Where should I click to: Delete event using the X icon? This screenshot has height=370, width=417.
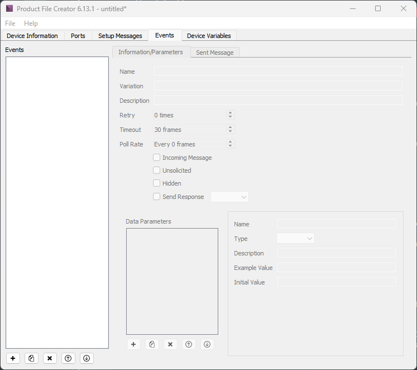[x=50, y=358]
